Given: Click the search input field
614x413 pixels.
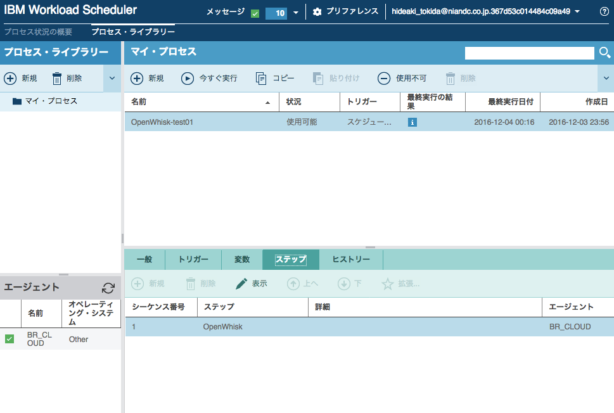Looking at the screenshot, I should [x=530, y=53].
